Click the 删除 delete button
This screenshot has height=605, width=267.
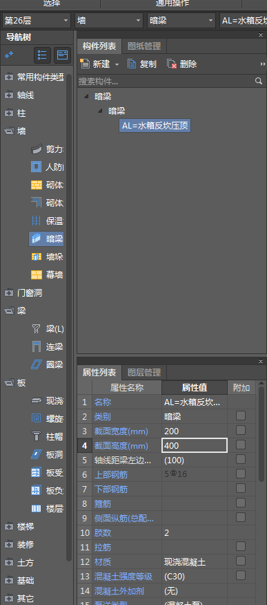(x=182, y=64)
